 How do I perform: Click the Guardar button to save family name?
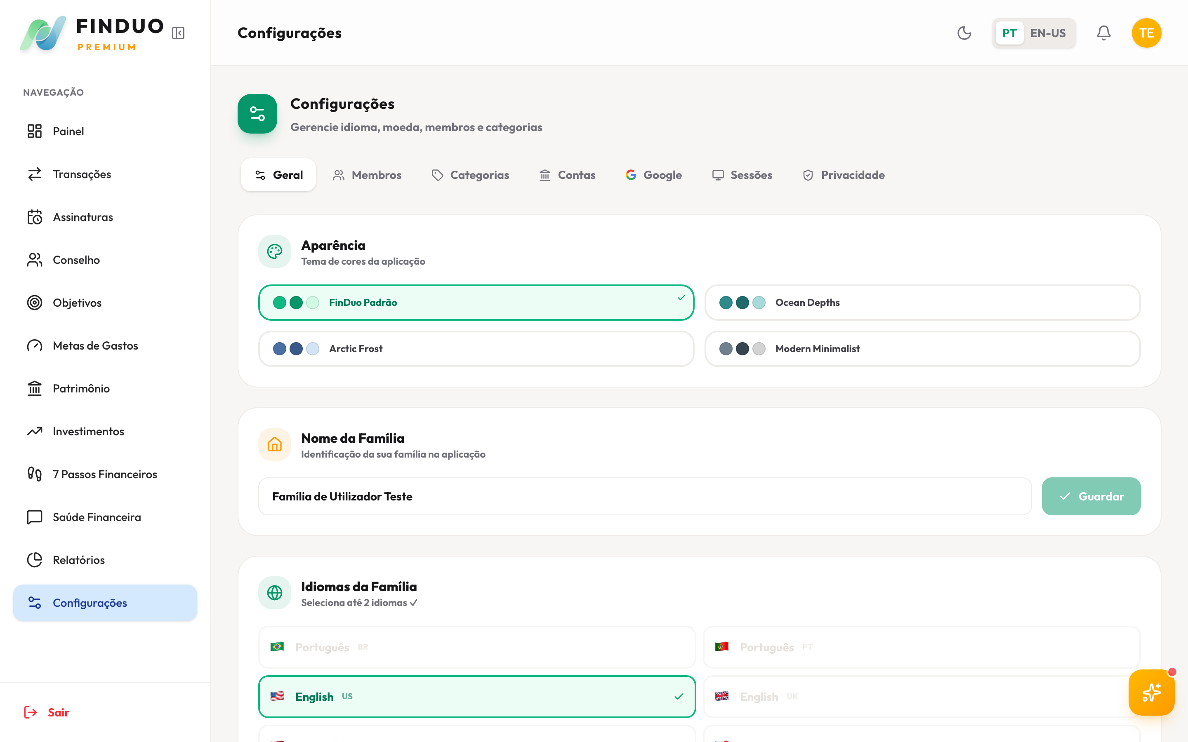tap(1091, 496)
